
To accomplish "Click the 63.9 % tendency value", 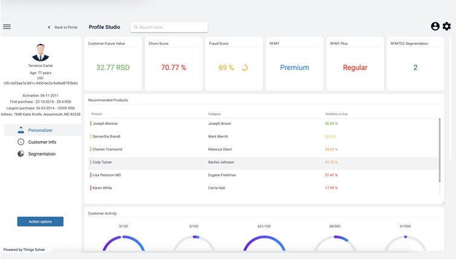I will click(330, 136).
